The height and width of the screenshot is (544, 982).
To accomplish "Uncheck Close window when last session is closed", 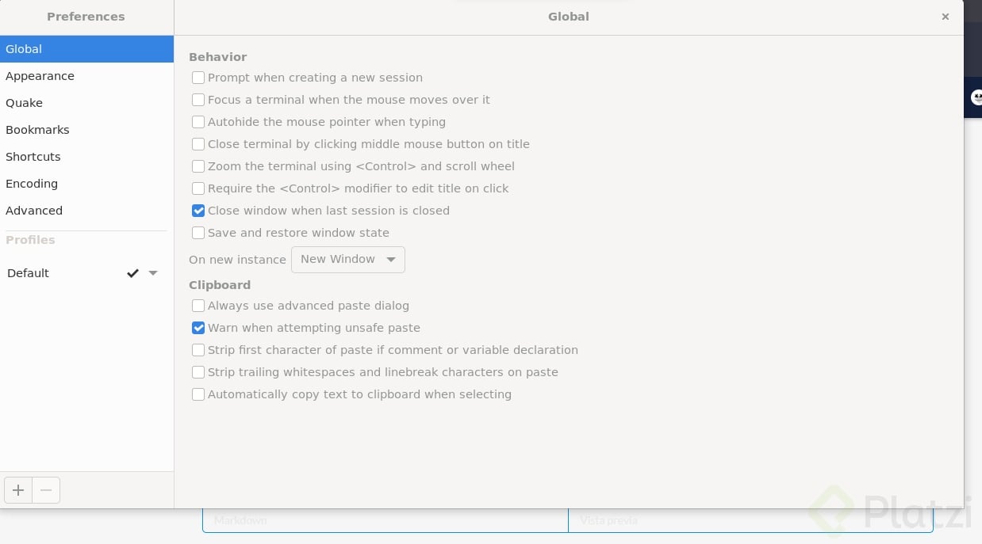I will pos(198,211).
